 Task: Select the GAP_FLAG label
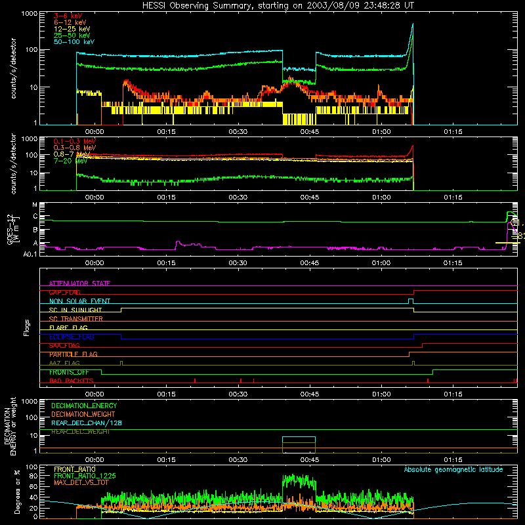click(64, 292)
